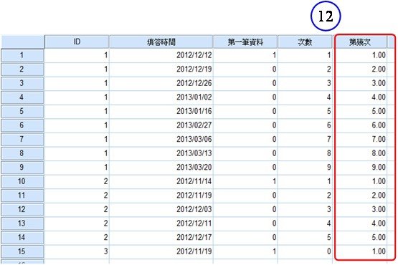Select the 次數 column header
398x265 pixels.
tap(305, 42)
